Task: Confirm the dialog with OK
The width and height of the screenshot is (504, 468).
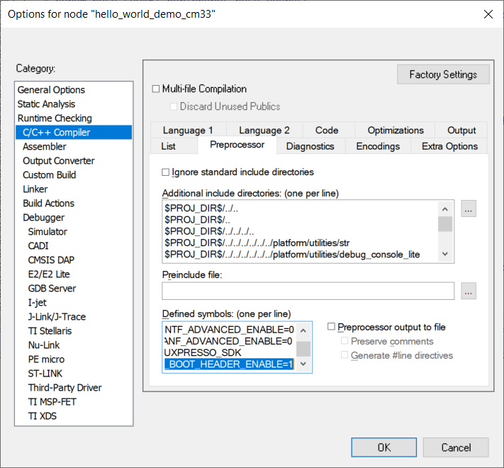Action: [383, 447]
